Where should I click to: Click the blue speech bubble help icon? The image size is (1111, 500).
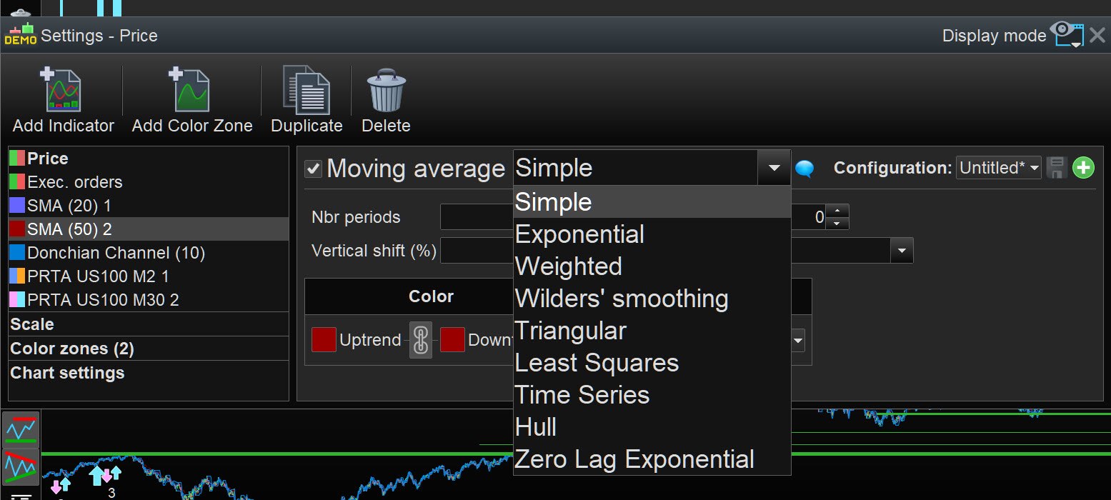[805, 169]
